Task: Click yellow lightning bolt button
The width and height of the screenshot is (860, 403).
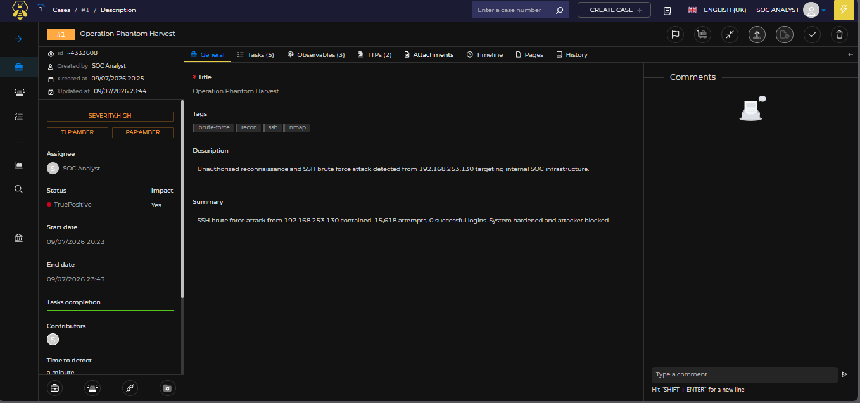Action: click(844, 10)
